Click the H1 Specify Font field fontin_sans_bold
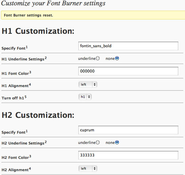The image size is (185, 175). point(128,46)
